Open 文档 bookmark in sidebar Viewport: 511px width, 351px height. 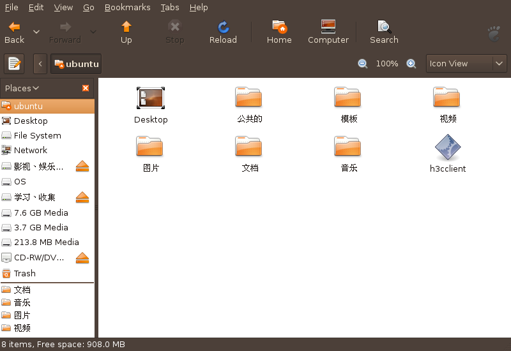47,290
